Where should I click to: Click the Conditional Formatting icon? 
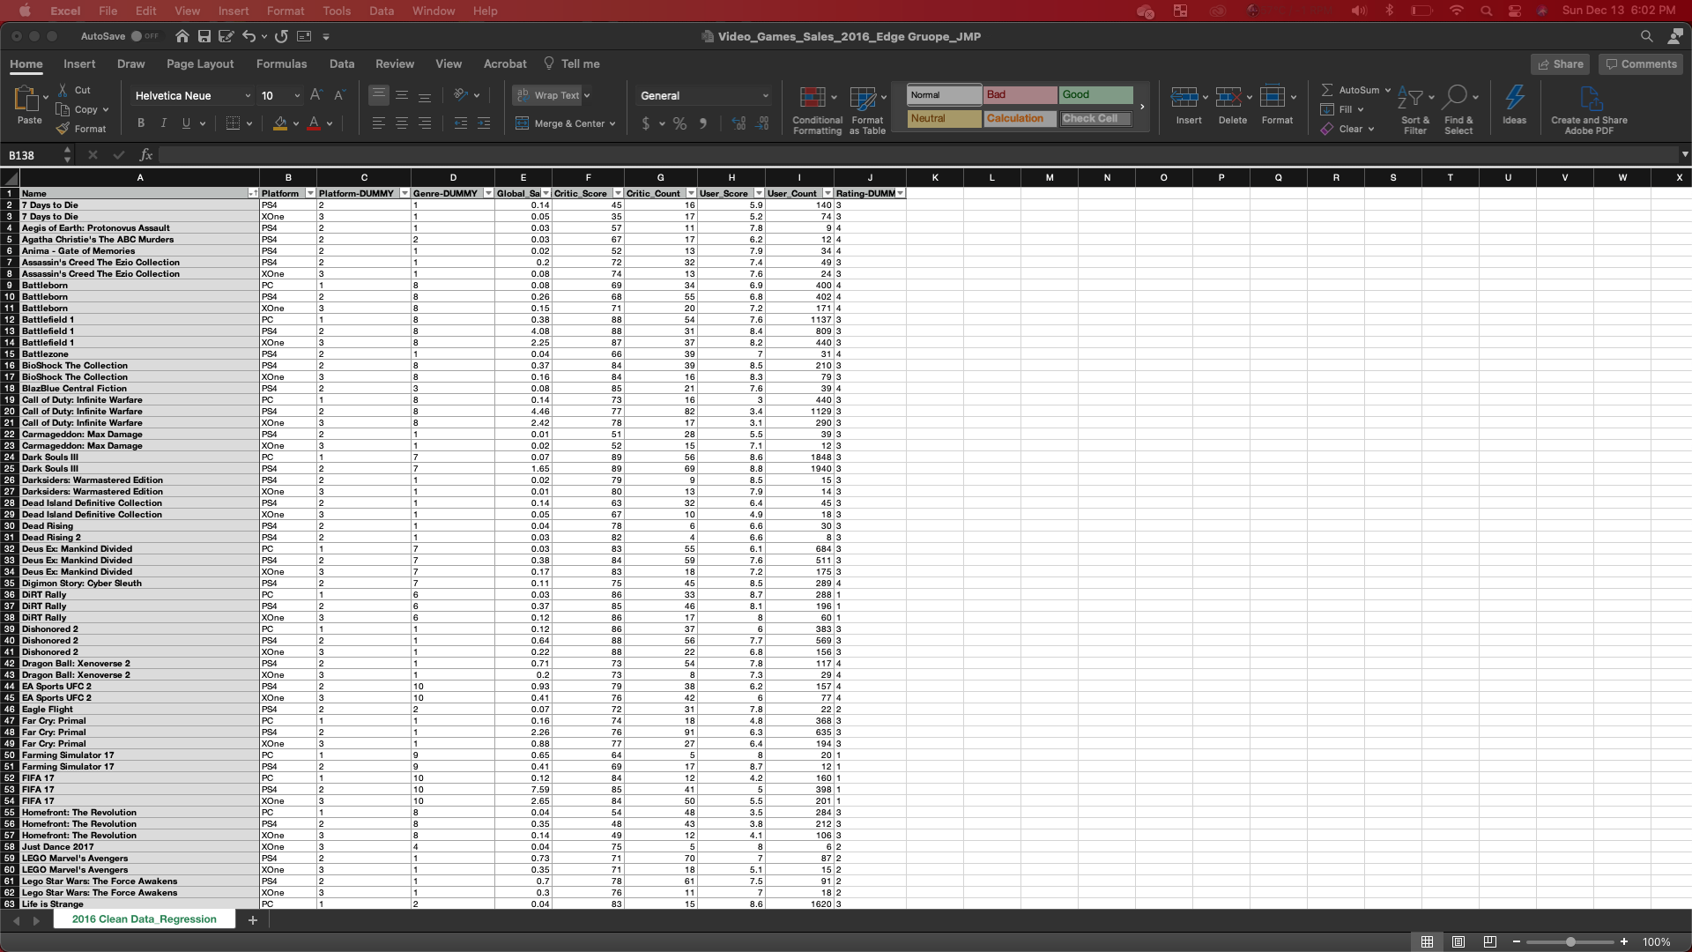tap(812, 97)
